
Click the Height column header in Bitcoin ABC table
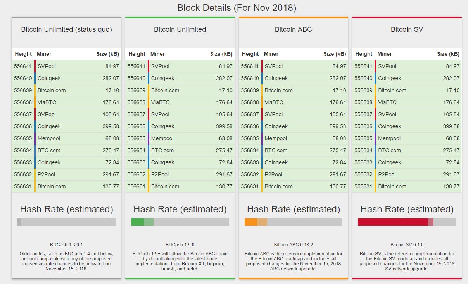(250, 54)
